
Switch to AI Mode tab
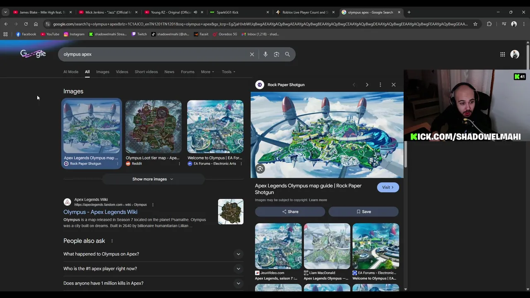[x=71, y=72]
